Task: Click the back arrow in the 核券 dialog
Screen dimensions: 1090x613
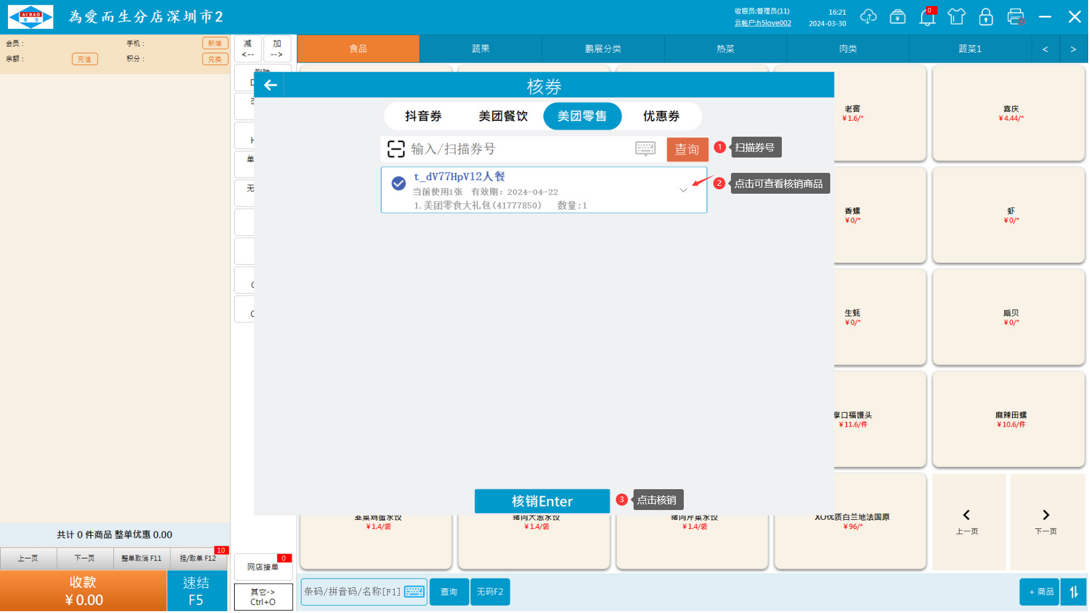Action: tap(270, 85)
